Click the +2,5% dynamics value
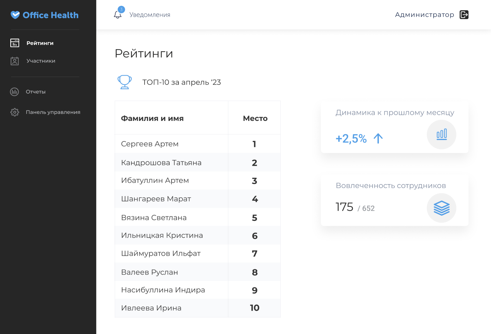The width and height of the screenshot is (491, 334). coord(351,139)
